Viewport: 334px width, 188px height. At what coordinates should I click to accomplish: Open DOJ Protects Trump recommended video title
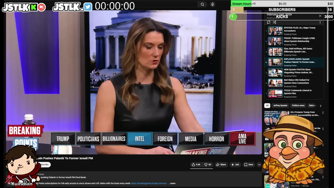pos(305,114)
